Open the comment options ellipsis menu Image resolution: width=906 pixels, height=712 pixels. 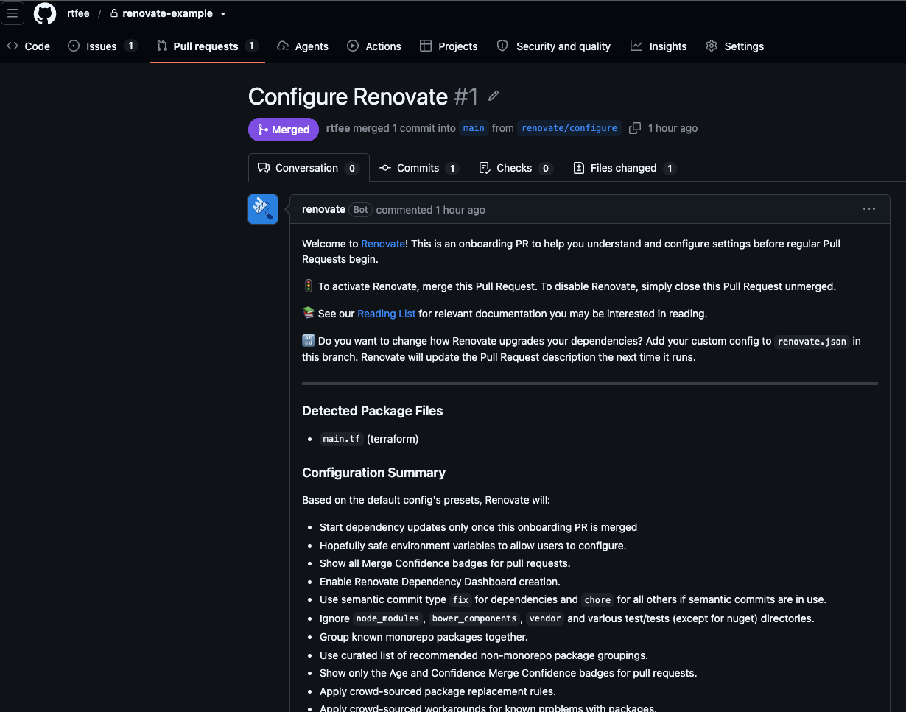[869, 209]
